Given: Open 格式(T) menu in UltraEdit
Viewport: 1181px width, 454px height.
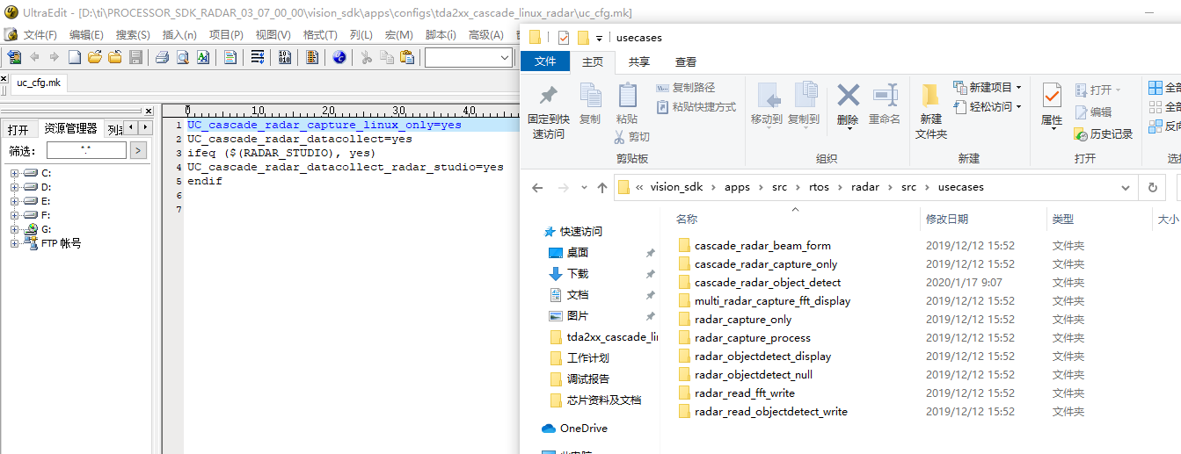Looking at the screenshot, I should click(320, 35).
